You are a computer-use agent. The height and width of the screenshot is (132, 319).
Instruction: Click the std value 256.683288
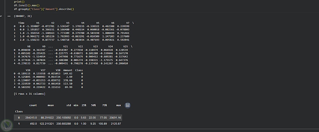coord(63,123)
